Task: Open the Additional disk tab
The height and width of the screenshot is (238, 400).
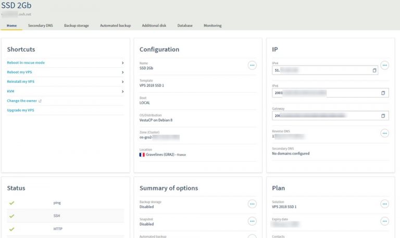Action: 154,26
